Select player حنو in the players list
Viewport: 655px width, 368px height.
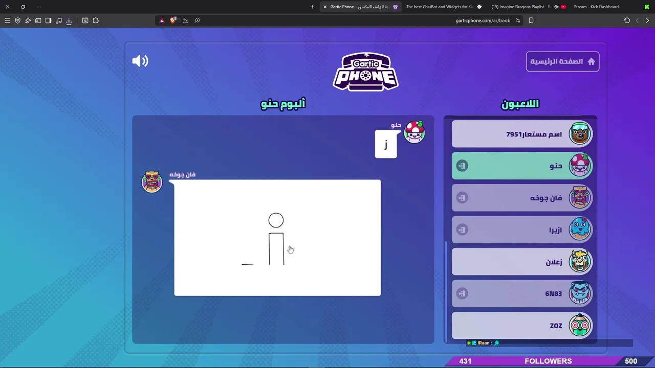click(x=522, y=166)
